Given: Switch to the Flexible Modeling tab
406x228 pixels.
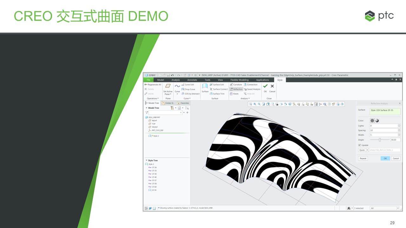Looking at the screenshot, I should click(239, 80).
